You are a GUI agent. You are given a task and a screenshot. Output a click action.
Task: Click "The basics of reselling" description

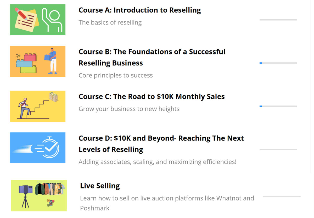pyautogui.click(x=110, y=23)
